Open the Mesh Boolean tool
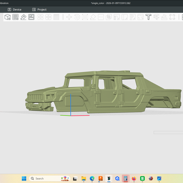The height and width of the screenshot is (183, 183). (x=109, y=17)
